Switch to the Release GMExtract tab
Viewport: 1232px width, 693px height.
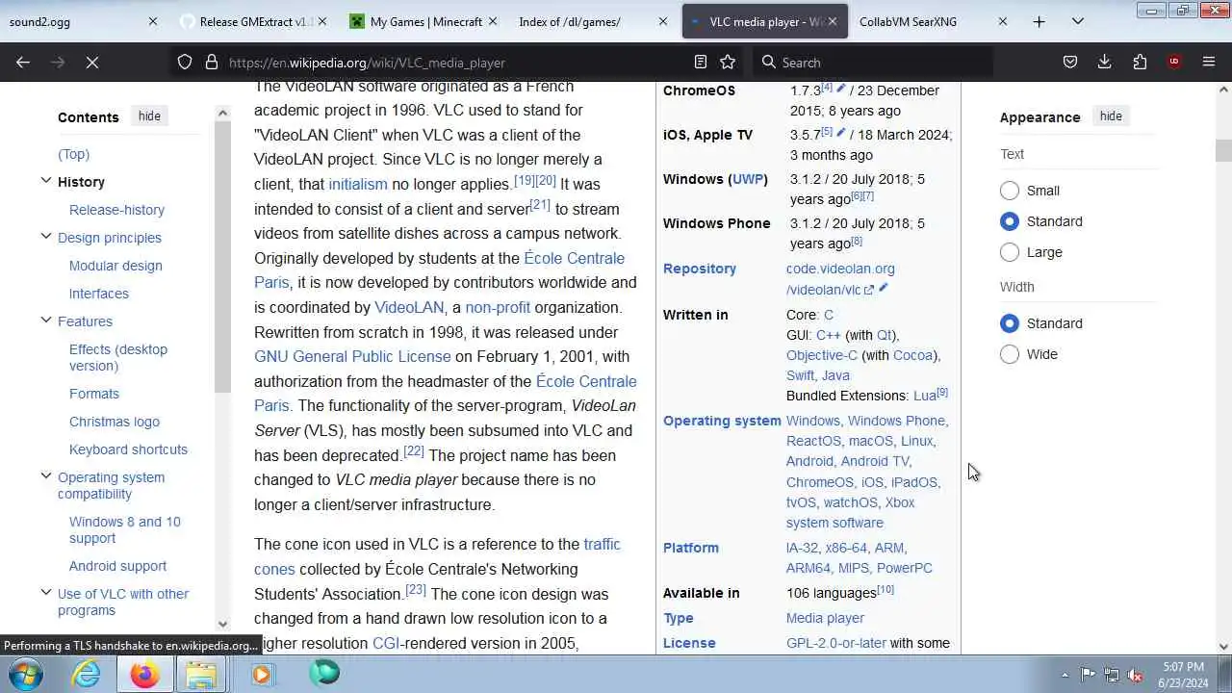pos(253,21)
